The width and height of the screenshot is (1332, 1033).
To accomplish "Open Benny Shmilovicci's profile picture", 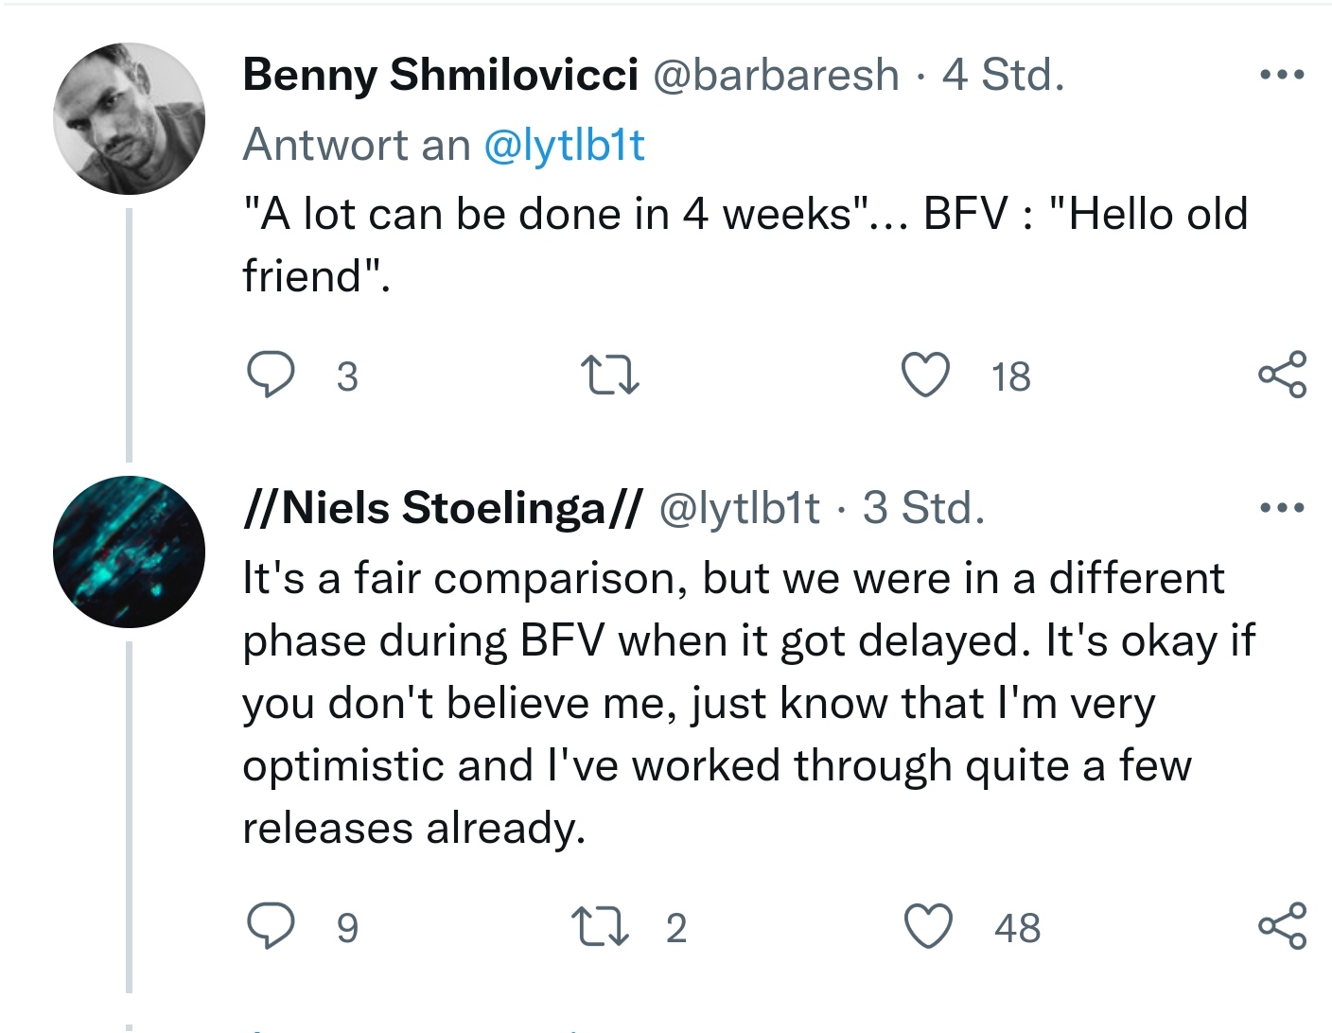I will point(130,119).
